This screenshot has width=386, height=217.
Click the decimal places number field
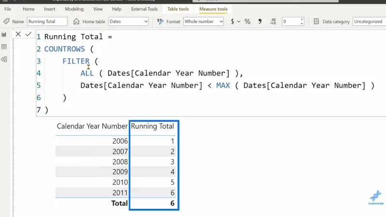tap(291, 21)
